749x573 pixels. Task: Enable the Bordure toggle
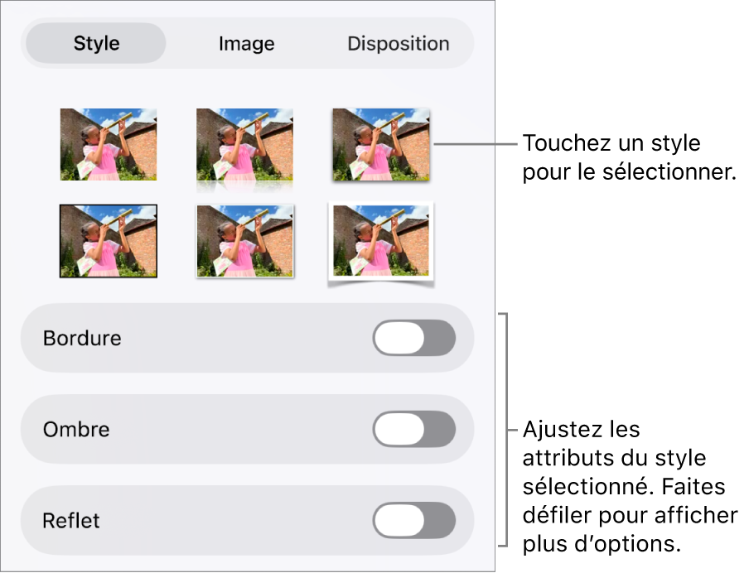(x=413, y=338)
